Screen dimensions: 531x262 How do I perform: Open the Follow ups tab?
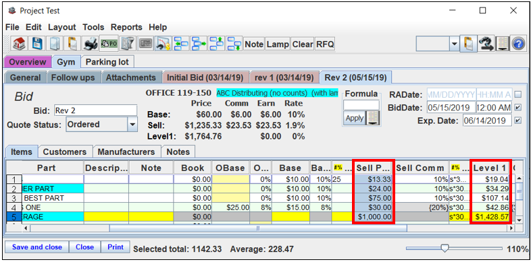point(73,77)
